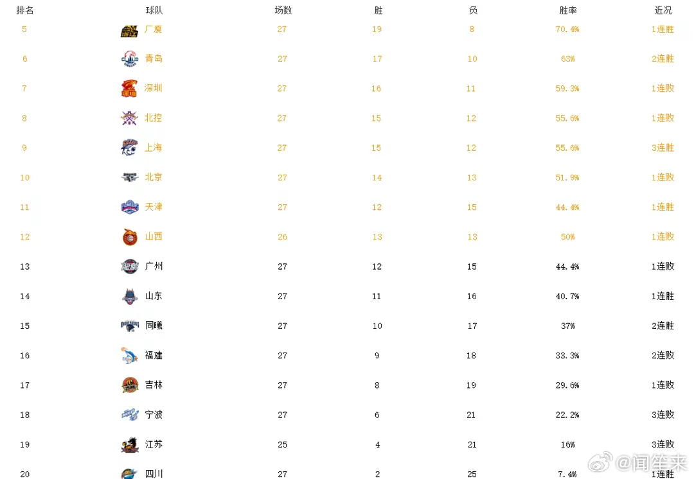Open the 同曦 team name link
The width and height of the screenshot is (694, 479).
[x=154, y=326]
